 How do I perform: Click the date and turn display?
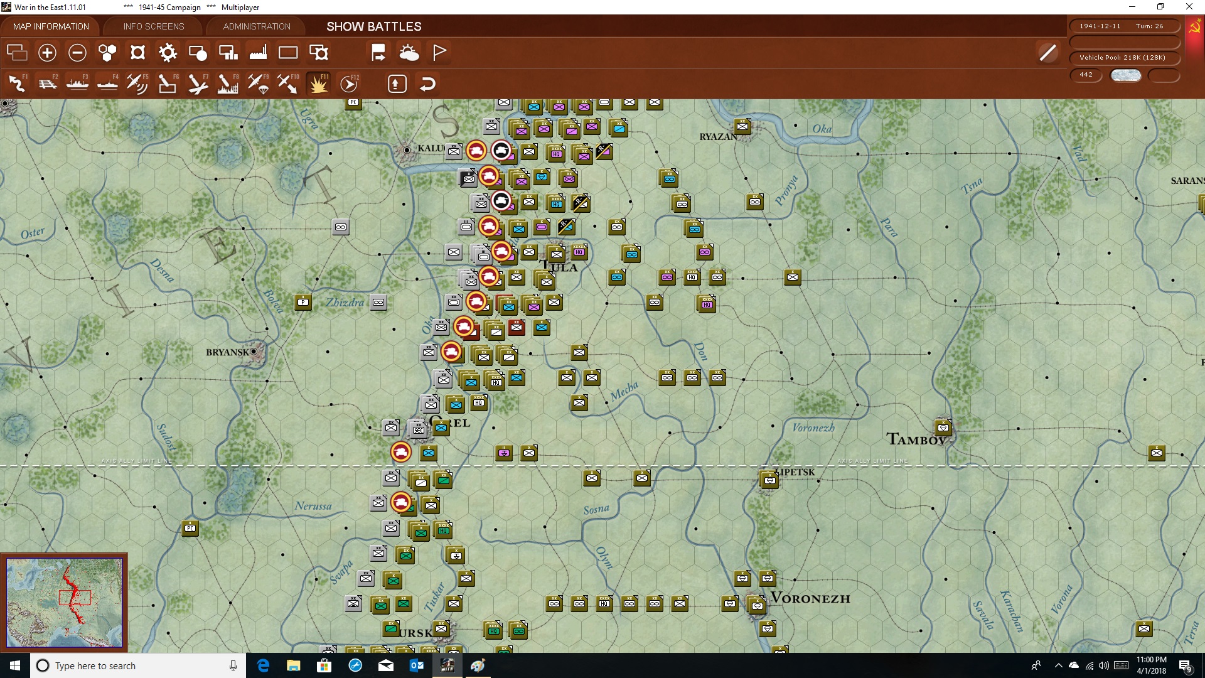1124,26
